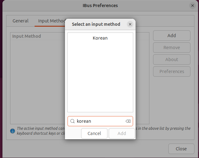
Task: Click empty space below Korean in the list
Action: (100, 76)
